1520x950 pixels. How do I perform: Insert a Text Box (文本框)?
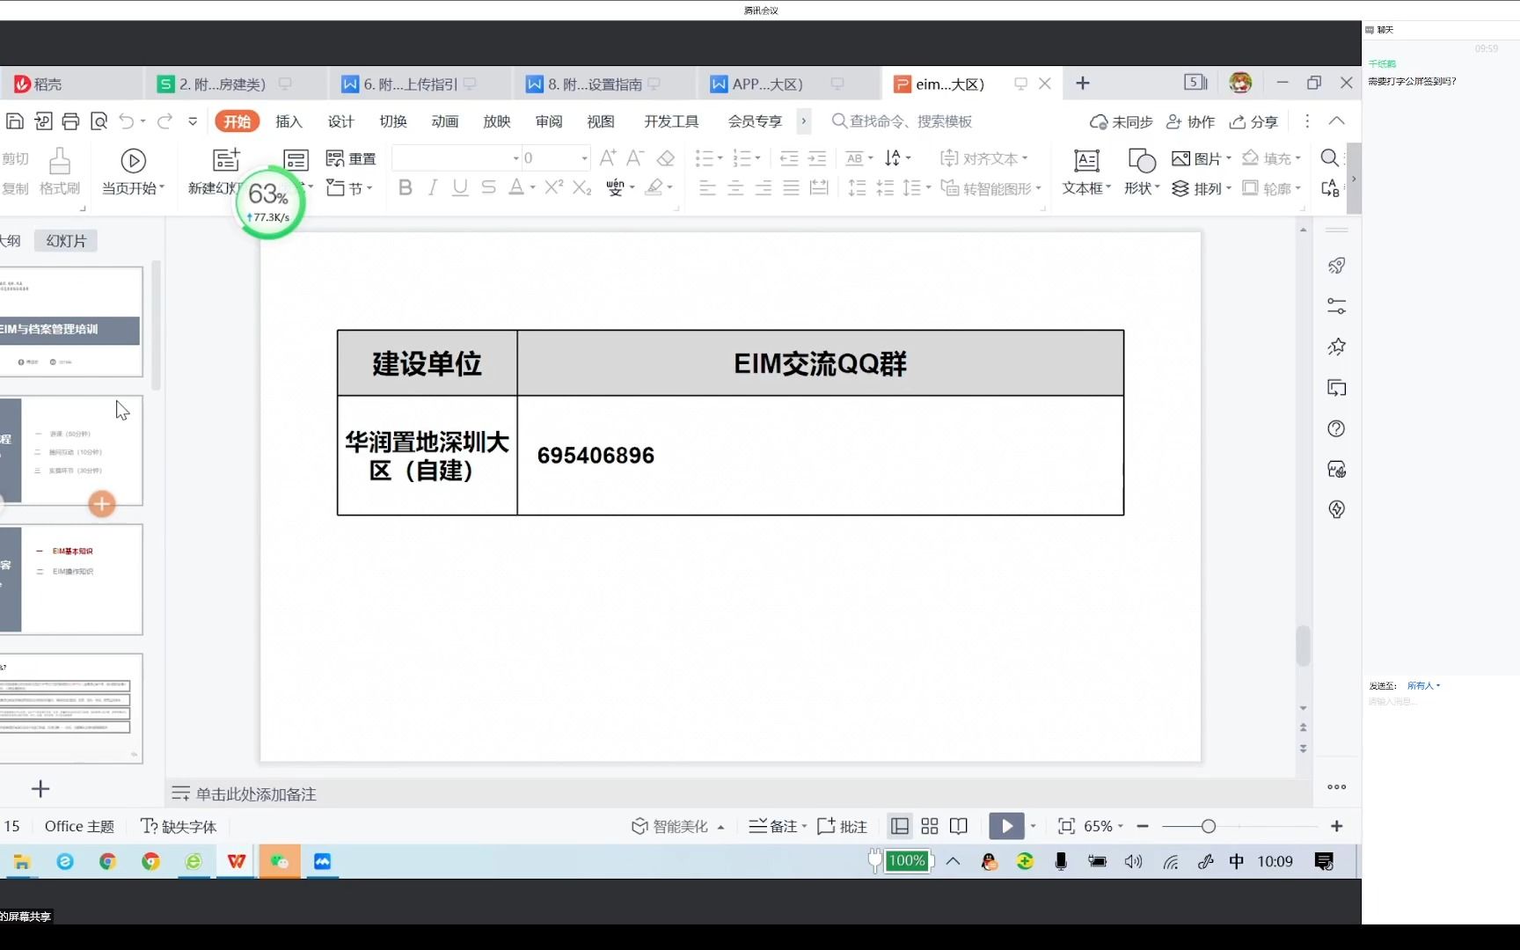click(1086, 172)
